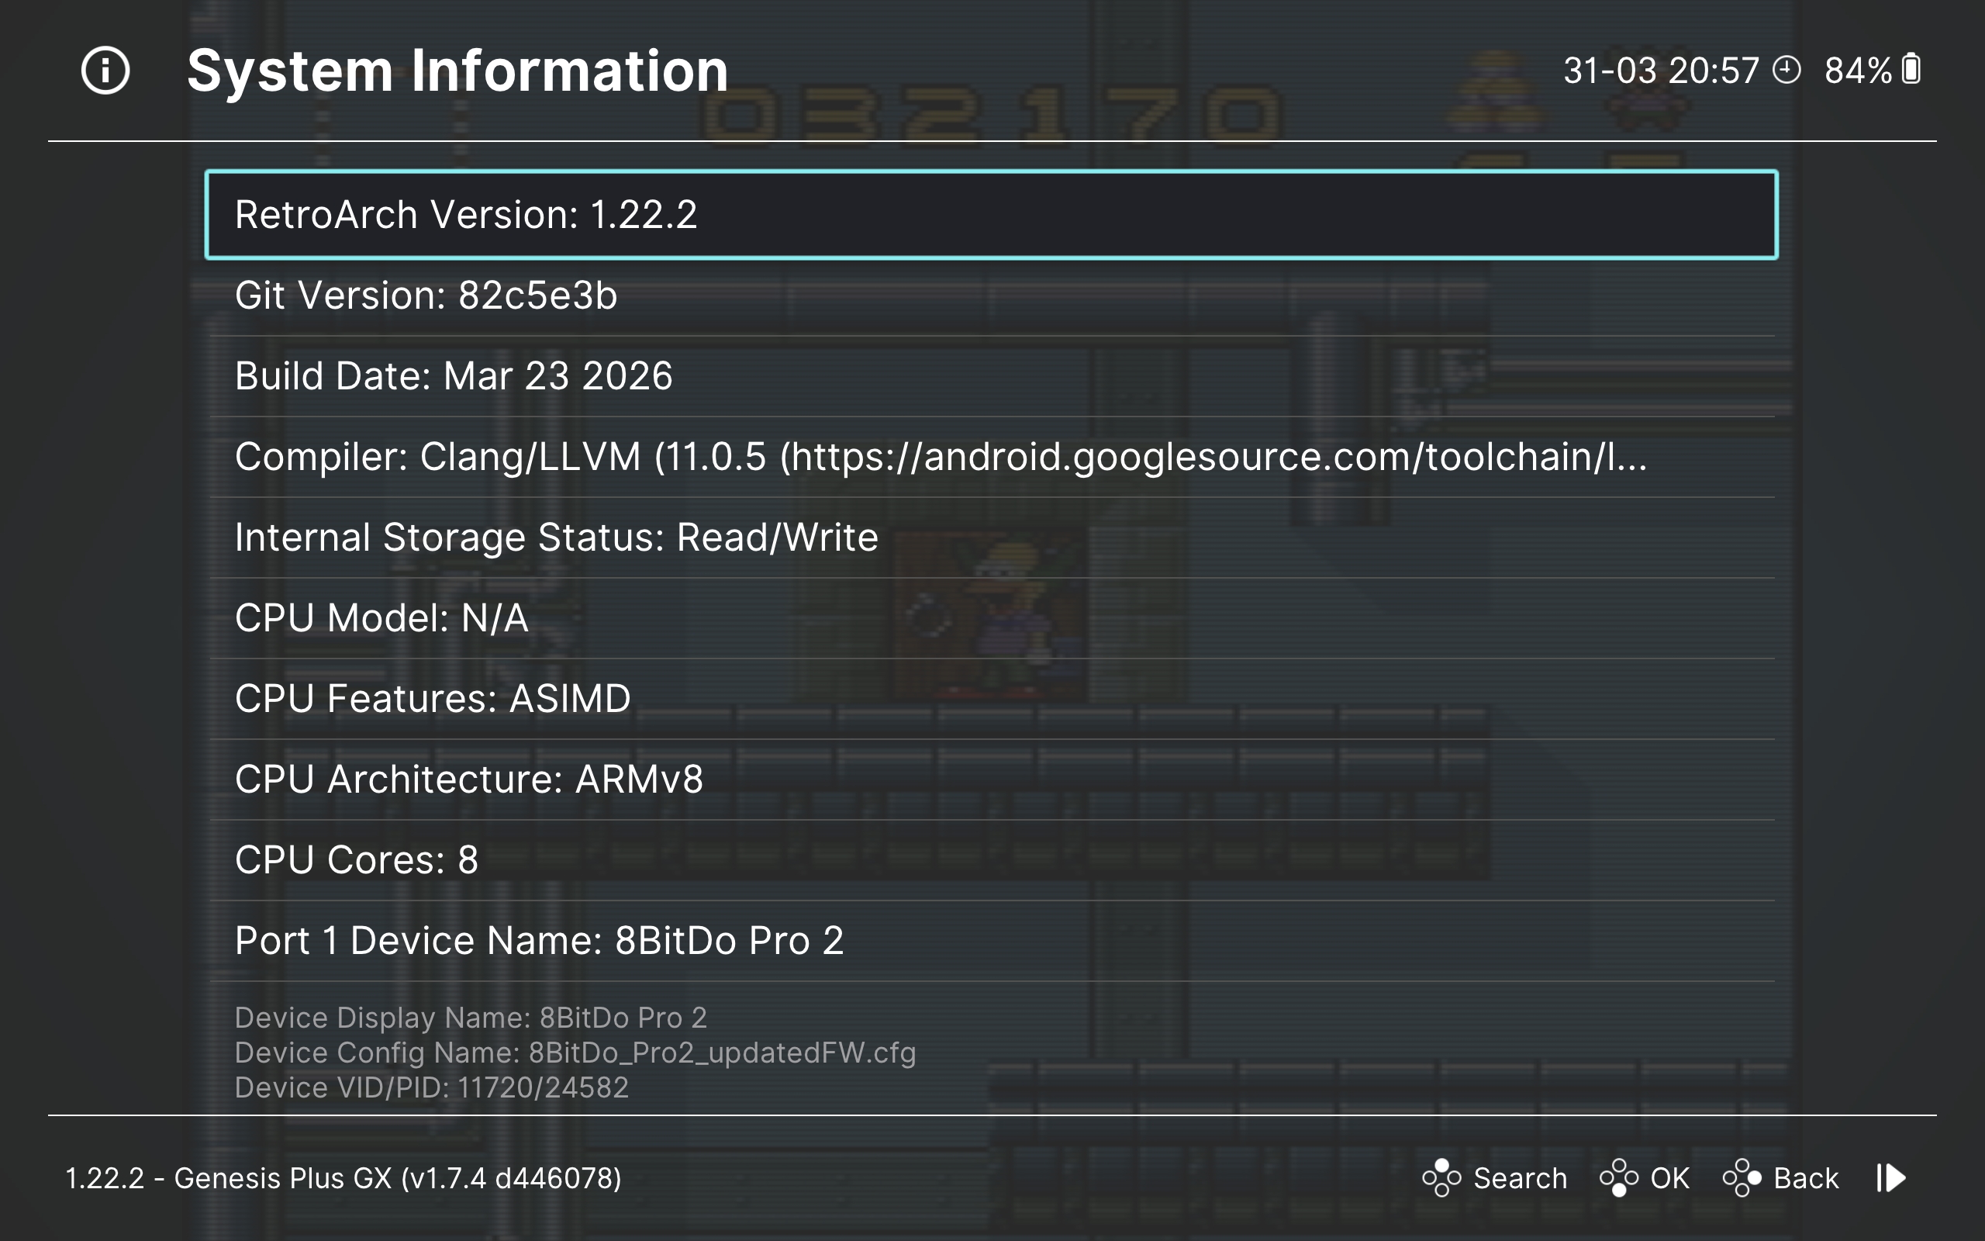This screenshot has height=1241, width=1985.
Task: Click the resume play icon bottom right
Action: [1891, 1178]
